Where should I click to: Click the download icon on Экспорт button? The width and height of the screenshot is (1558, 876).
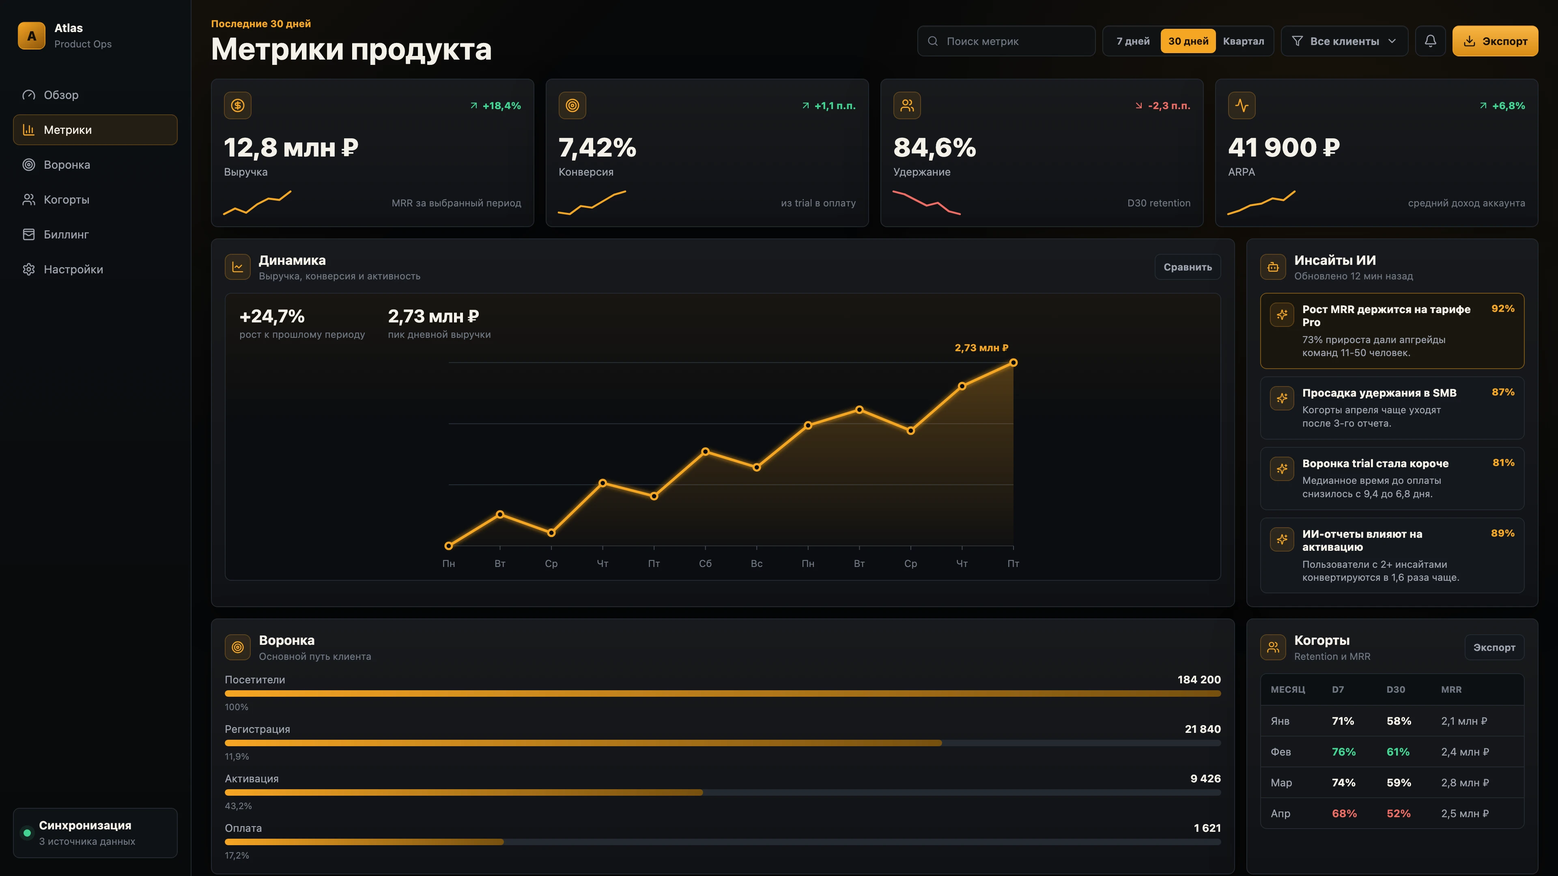click(x=1469, y=41)
